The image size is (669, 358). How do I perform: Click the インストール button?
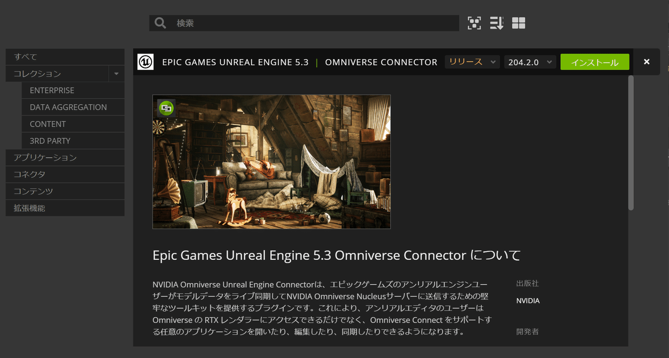coord(594,62)
